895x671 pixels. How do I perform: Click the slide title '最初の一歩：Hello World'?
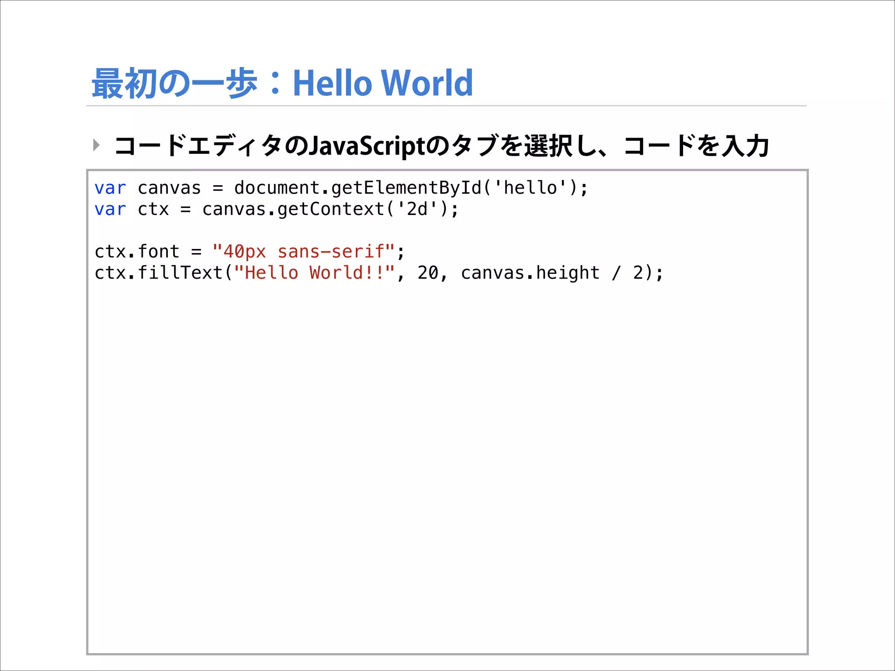click(x=282, y=83)
